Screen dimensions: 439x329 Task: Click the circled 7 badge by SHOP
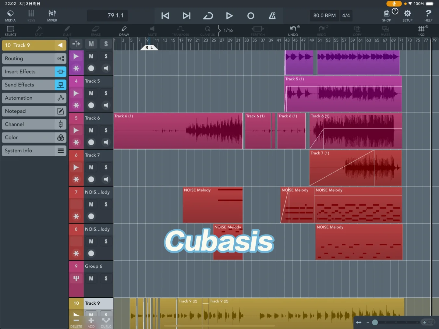click(395, 11)
